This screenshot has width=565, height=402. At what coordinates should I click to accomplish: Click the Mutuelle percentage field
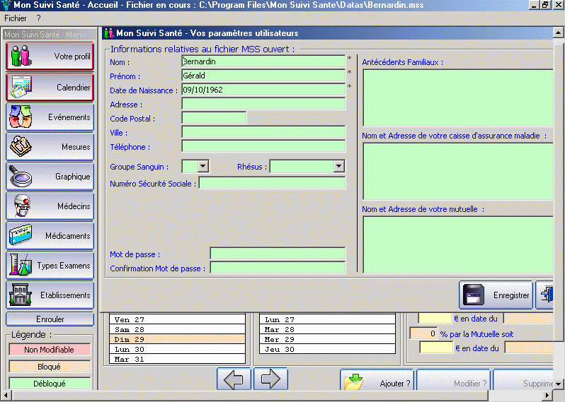point(423,333)
